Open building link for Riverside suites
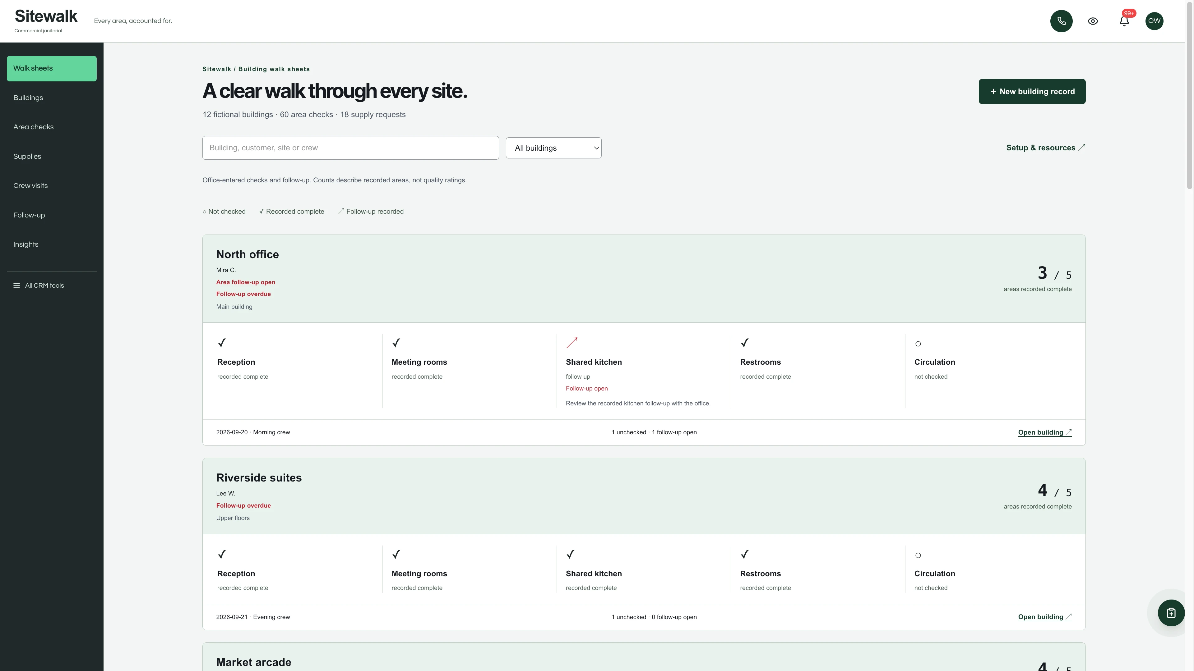1194x671 pixels. click(1045, 617)
